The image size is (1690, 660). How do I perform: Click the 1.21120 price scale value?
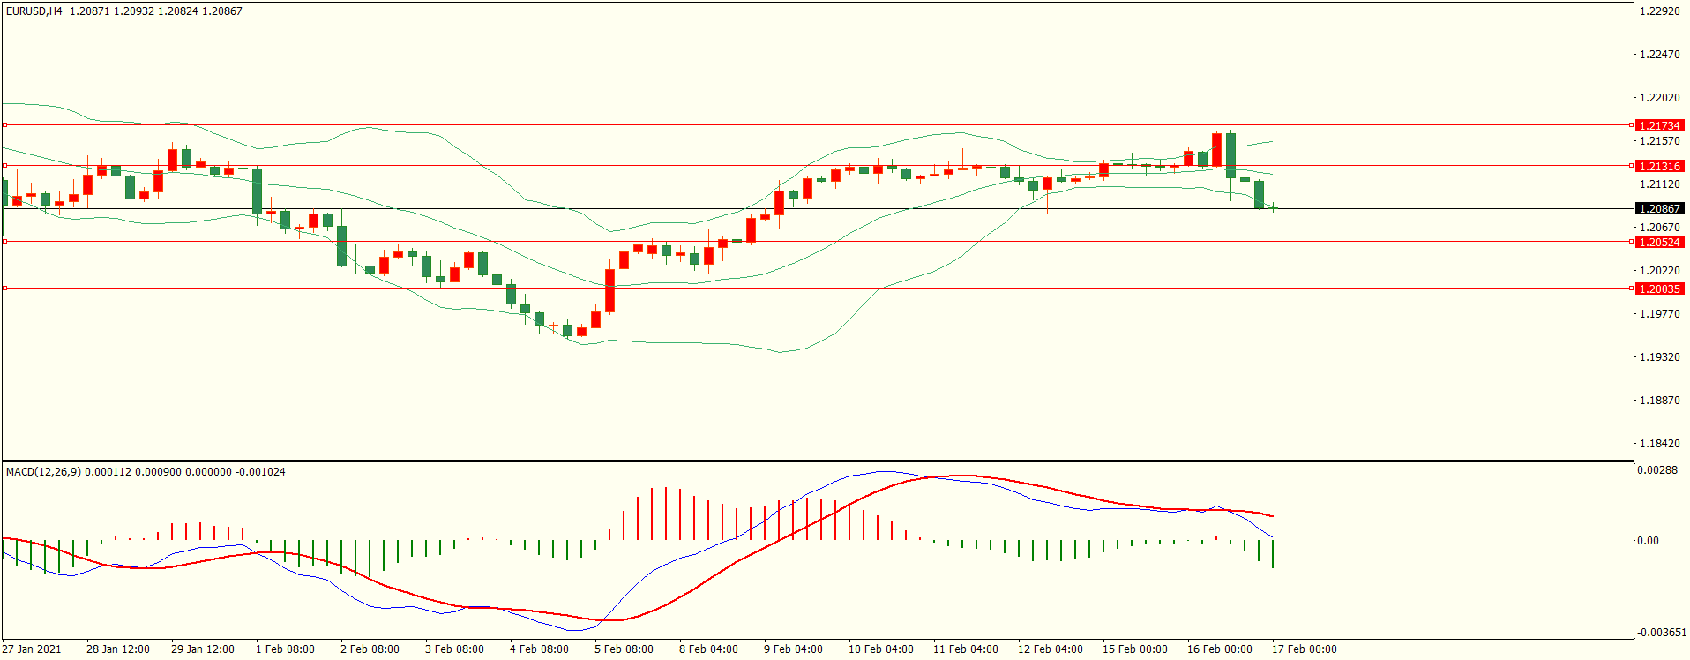tap(1660, 184)
